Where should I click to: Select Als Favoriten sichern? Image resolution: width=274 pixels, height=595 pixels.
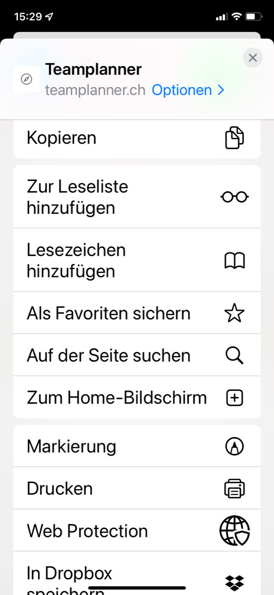[137, 313]
